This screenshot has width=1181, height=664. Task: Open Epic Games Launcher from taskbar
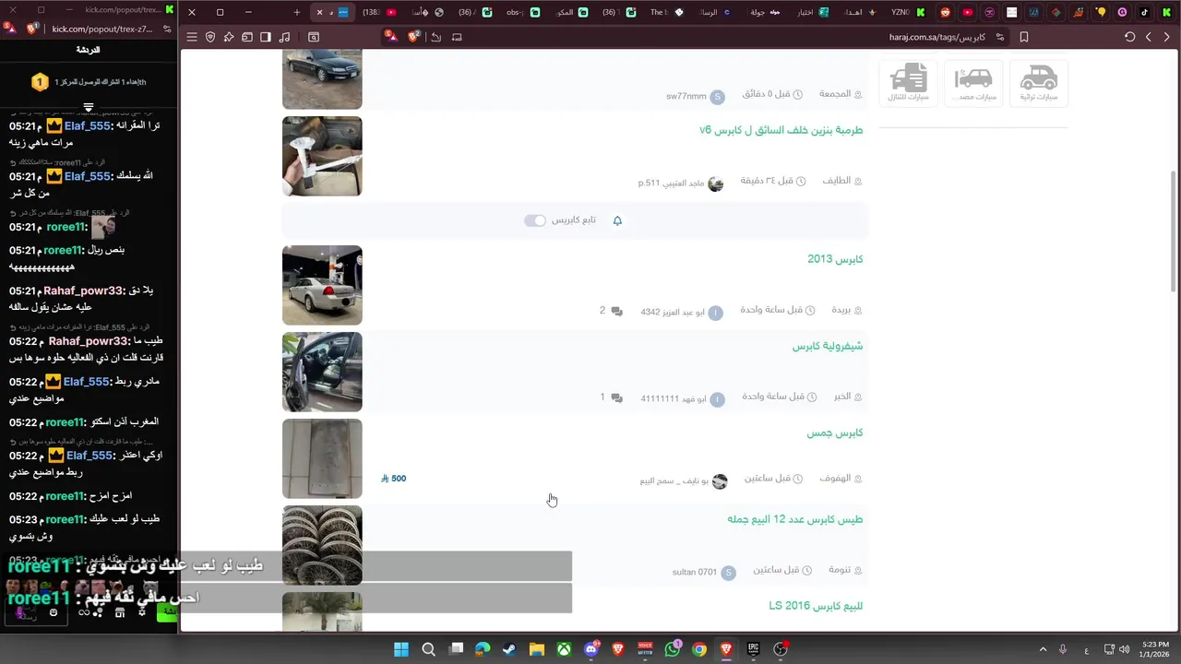click(753, 649)
